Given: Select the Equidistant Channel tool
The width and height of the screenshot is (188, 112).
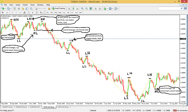Looking at the screenshot, I should click(x=24, y=12).
